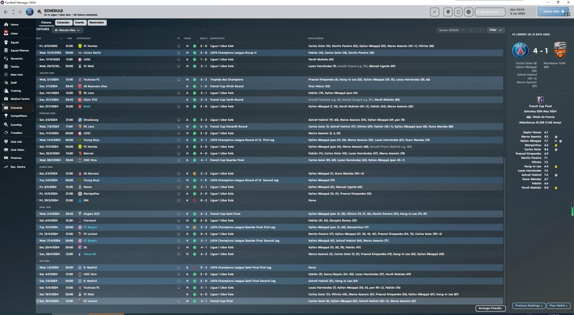Click the lion head icon in top bar
Image resolution: width=574 pixels, height=315 pixels.
pos(448,12)
